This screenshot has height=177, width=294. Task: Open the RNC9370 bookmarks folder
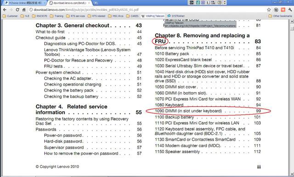pyautogui.click(x=40, y=16)
